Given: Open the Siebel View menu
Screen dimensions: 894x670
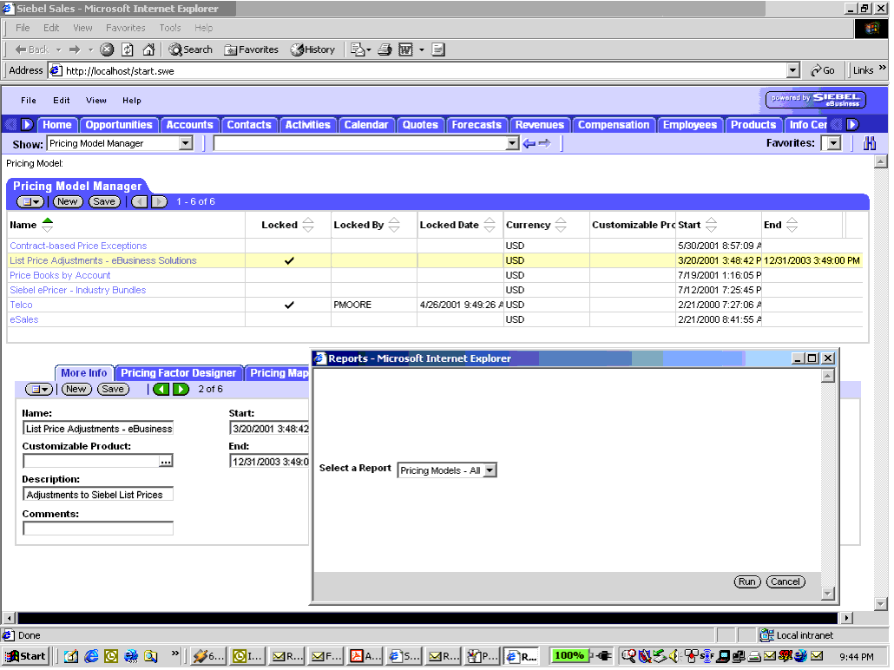Looking at the screenshot, I should point(95,101).
